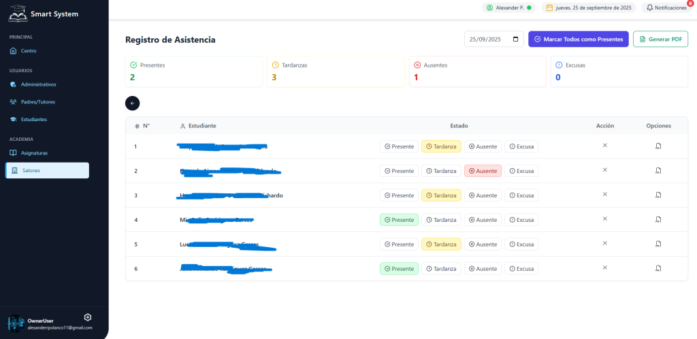Open settings gear next to OwnerUser

87,317
